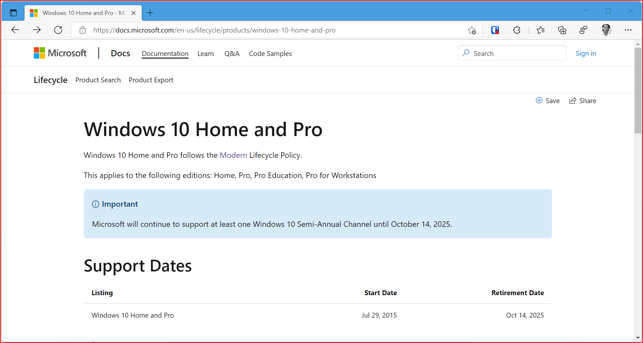Viewport: 643px width, 343px height.
Task: Click the Save plus-circle icon
Action: click(539, 100)
